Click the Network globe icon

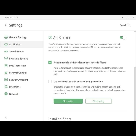[6, 94]
